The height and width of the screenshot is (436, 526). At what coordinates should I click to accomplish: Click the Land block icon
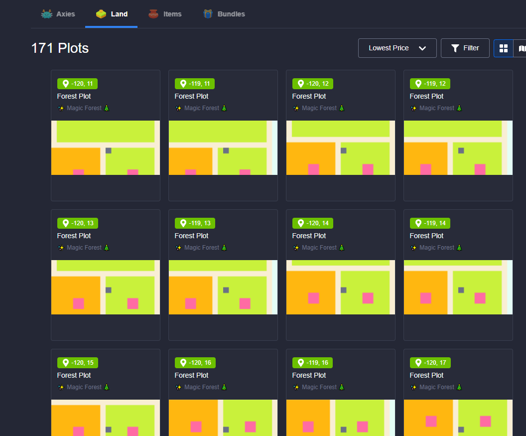pos(101,14)
